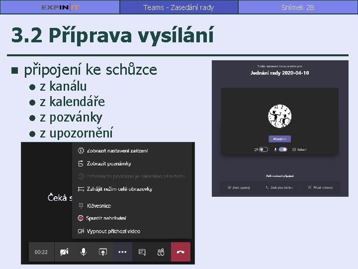
Task: Select Klávesnice menu item
Action: pyautogui.click(x=132, y=206)
